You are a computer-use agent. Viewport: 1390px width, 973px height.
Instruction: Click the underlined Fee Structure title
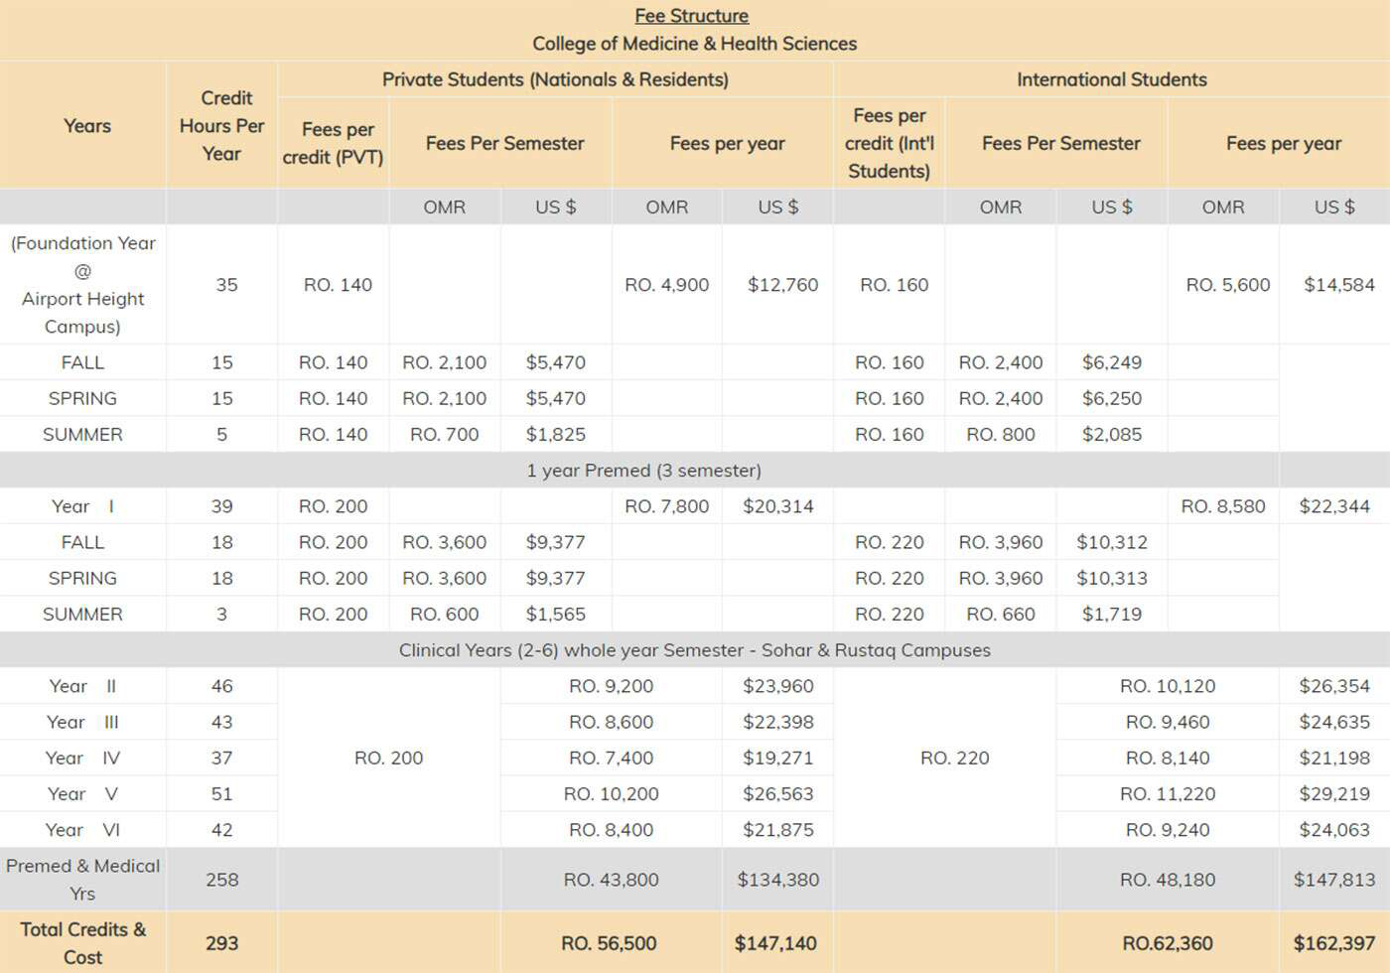(691, 16)
